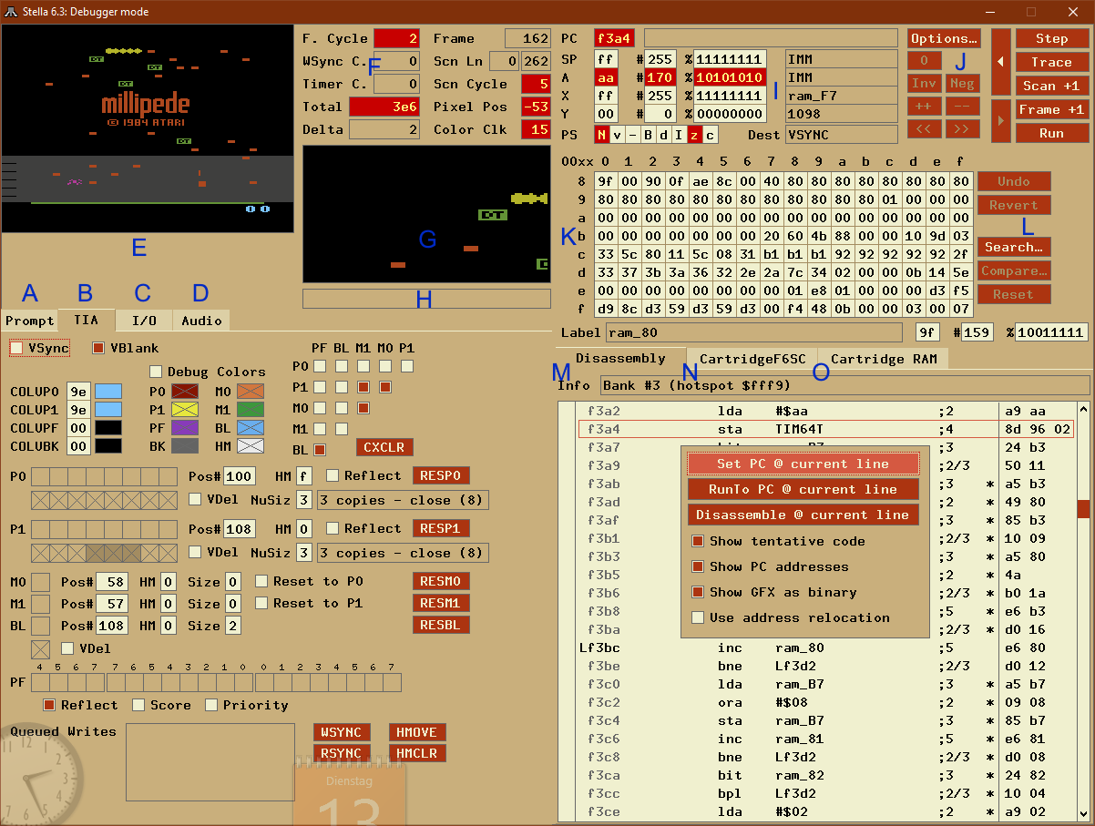Open the Options... dialog
The height and width of the screenshot is (826, 1095).
(x=944, y=38)
